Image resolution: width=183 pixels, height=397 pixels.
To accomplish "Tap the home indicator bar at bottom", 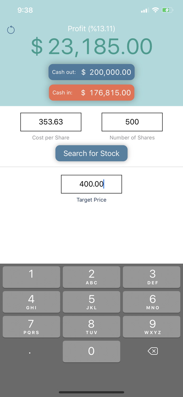I will (91, 392).
